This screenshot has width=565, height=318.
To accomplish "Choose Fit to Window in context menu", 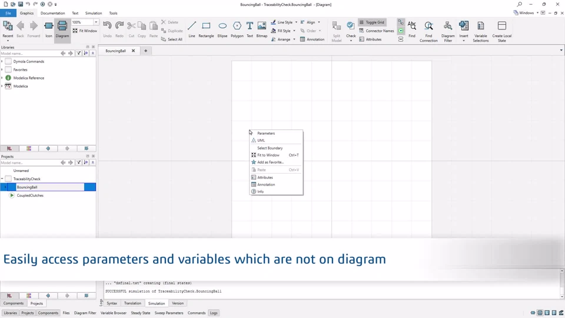I will (x=276, y=155).
